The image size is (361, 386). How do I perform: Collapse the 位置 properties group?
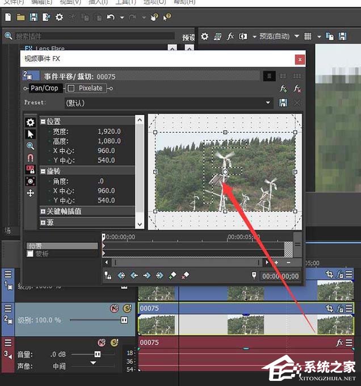pyautogui.click(x=43, y=121)
